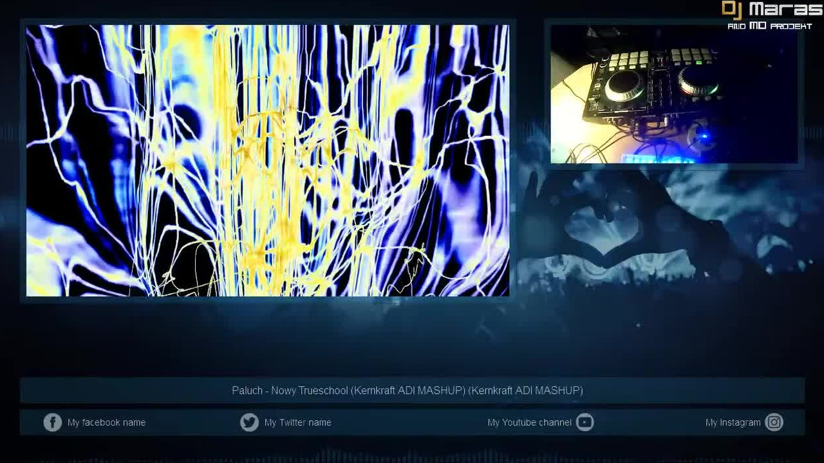
Task: Visit the 'My Instagram' link
Action: coord(733,422)
